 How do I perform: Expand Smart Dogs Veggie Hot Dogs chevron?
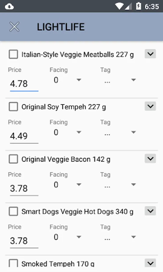click(x=150, y=211)
